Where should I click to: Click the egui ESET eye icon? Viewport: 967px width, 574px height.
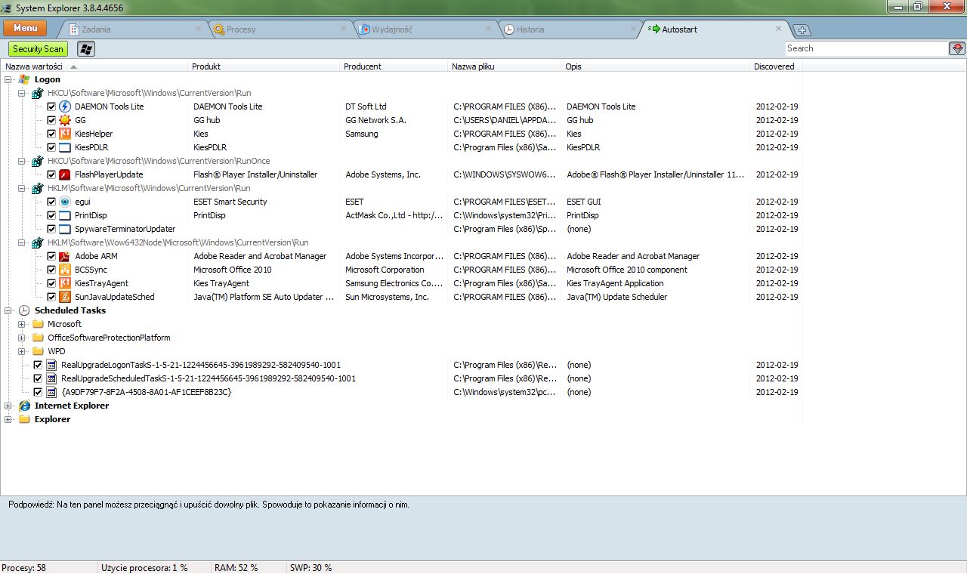coord(64,202)
